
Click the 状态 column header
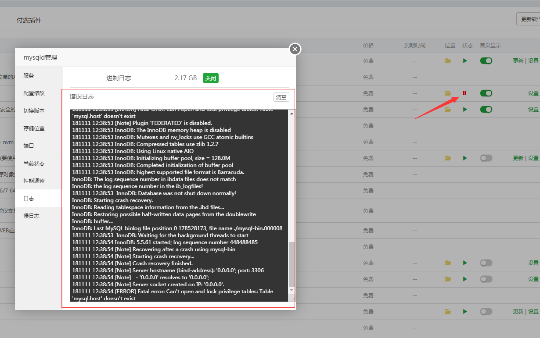click(468, 46)
